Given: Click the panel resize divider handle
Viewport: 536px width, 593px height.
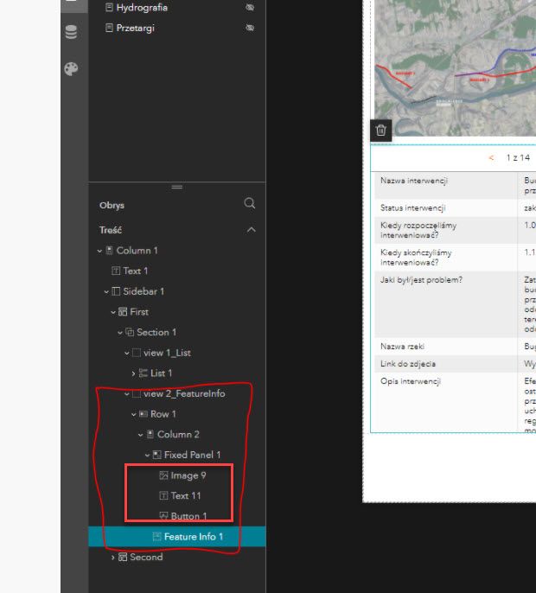Looking at the screenshot, I should 177,187.
